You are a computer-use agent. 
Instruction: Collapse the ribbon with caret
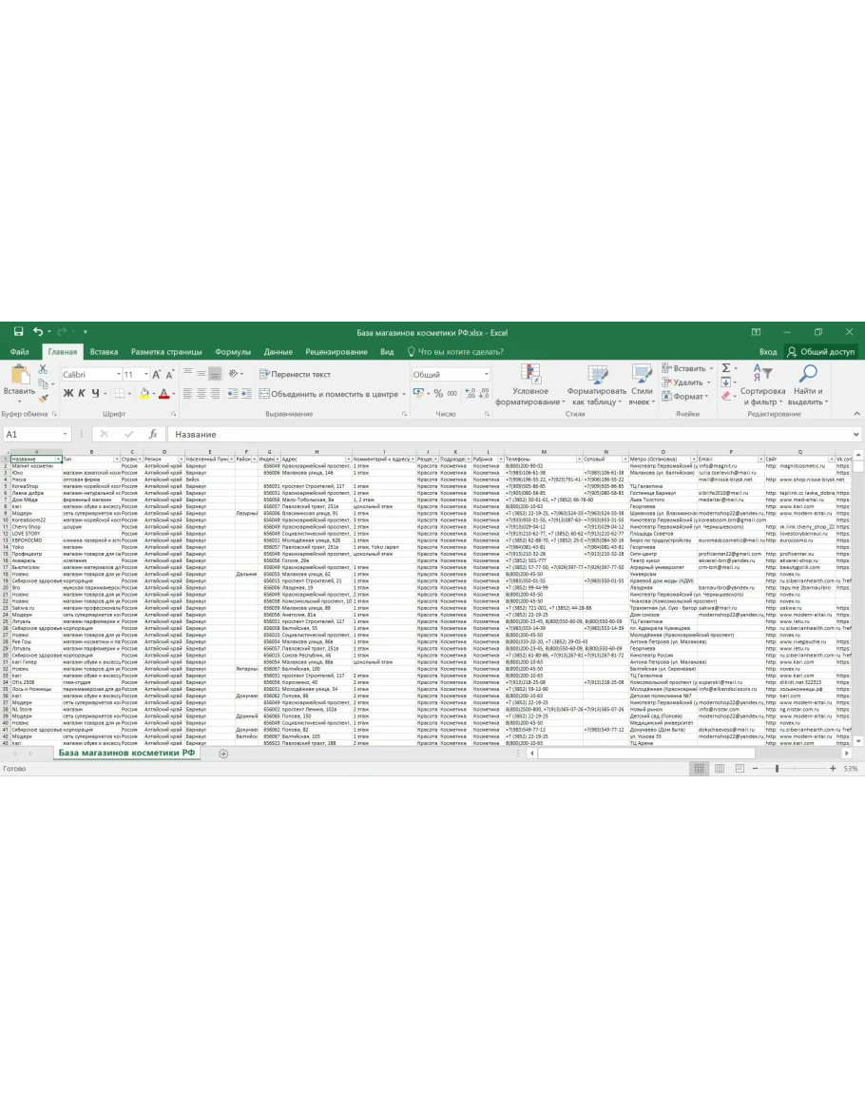pos(856,414)
